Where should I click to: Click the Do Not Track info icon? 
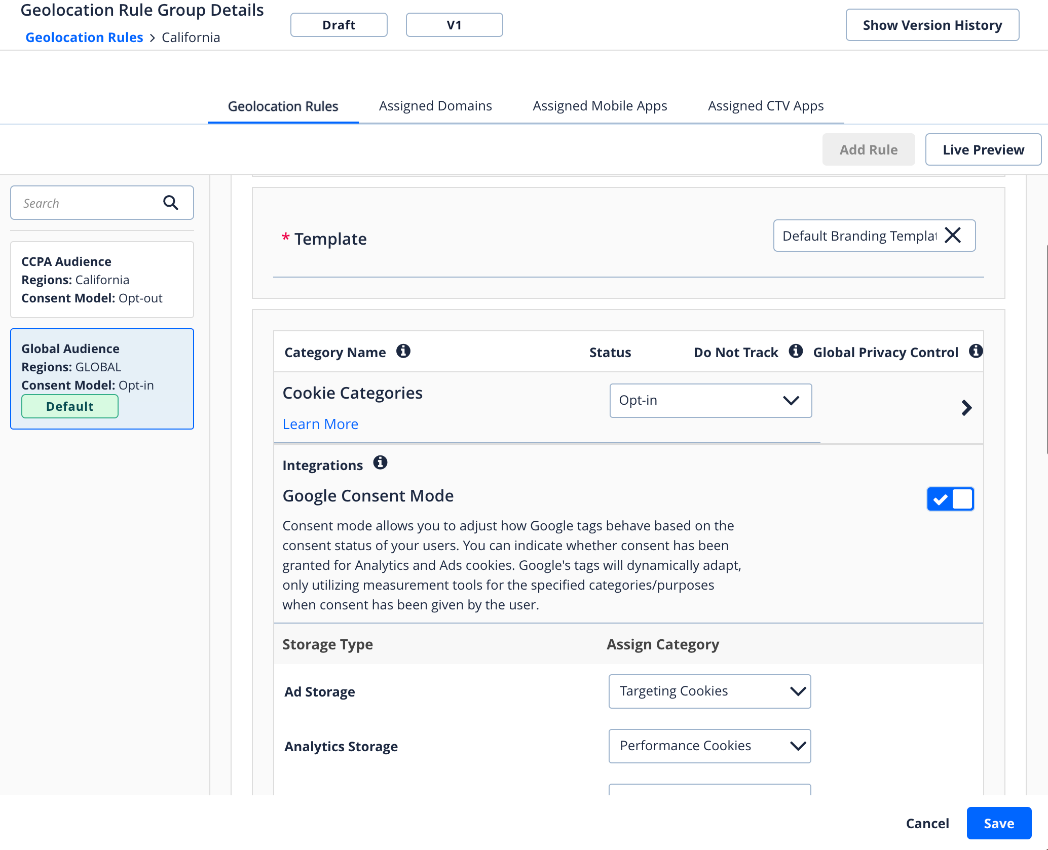click(x=796, y=351)
